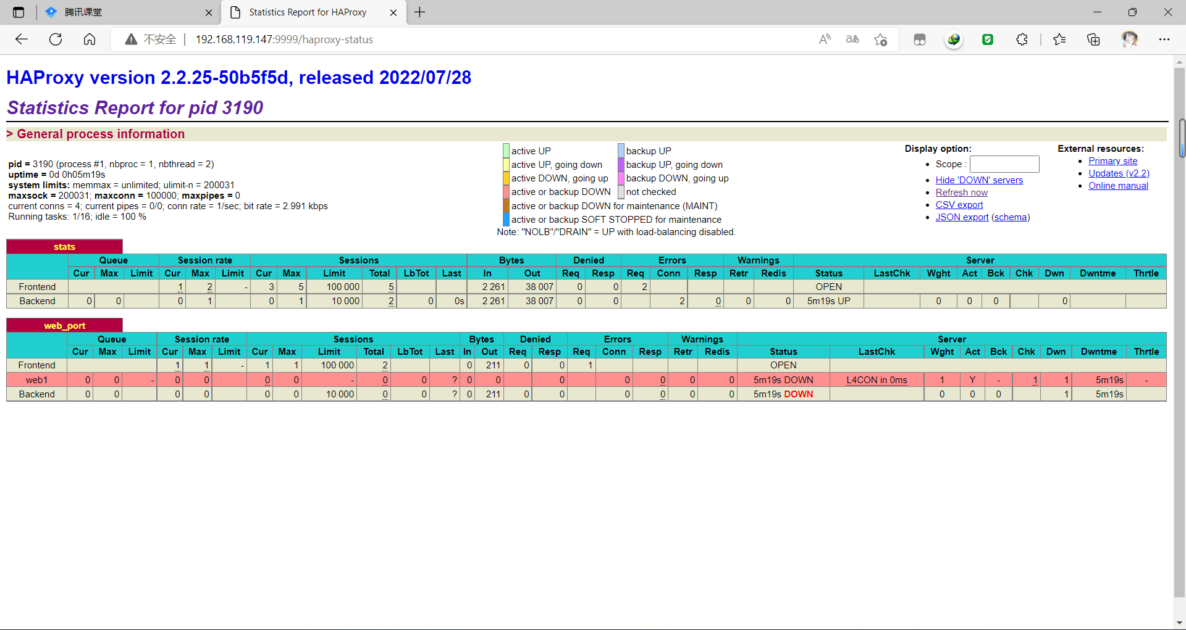1186x630 pixels.
Task: Click web1 server row name
Action: point(36,380)
